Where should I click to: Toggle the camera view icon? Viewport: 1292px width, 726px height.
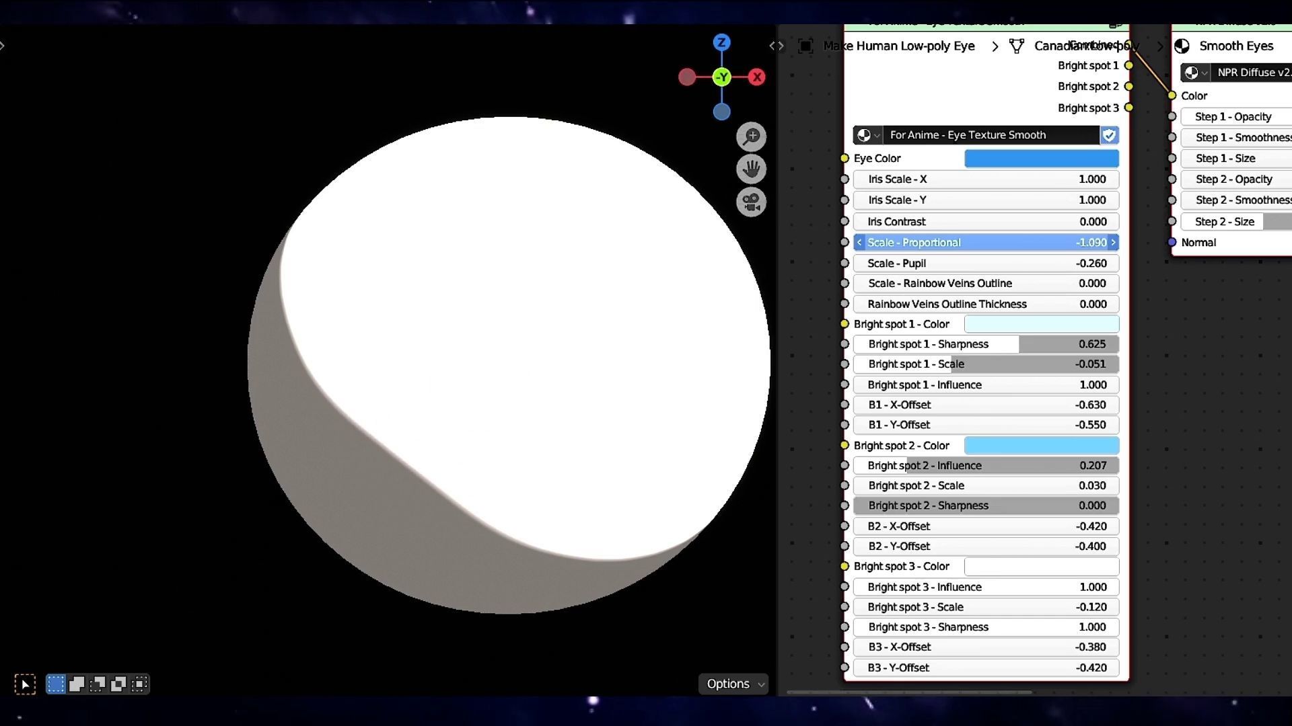pos(751,202)
